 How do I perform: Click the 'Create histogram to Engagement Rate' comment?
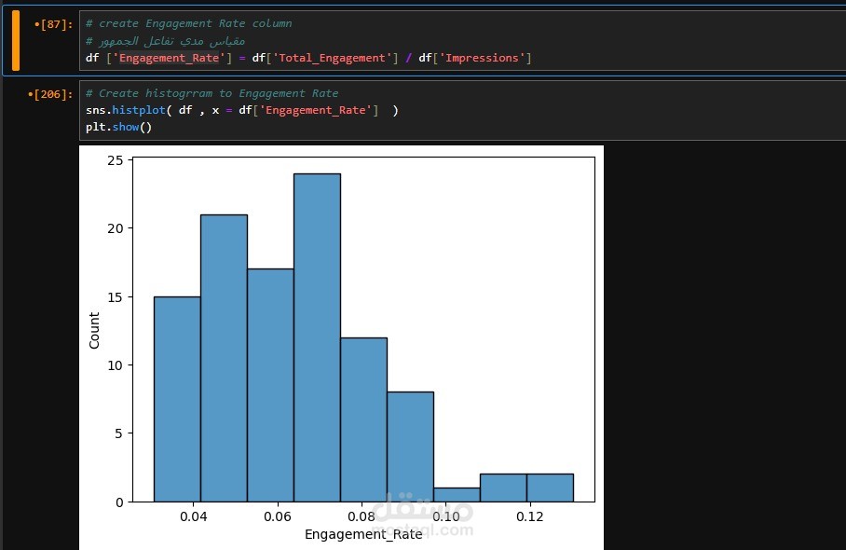click(212, 93)
